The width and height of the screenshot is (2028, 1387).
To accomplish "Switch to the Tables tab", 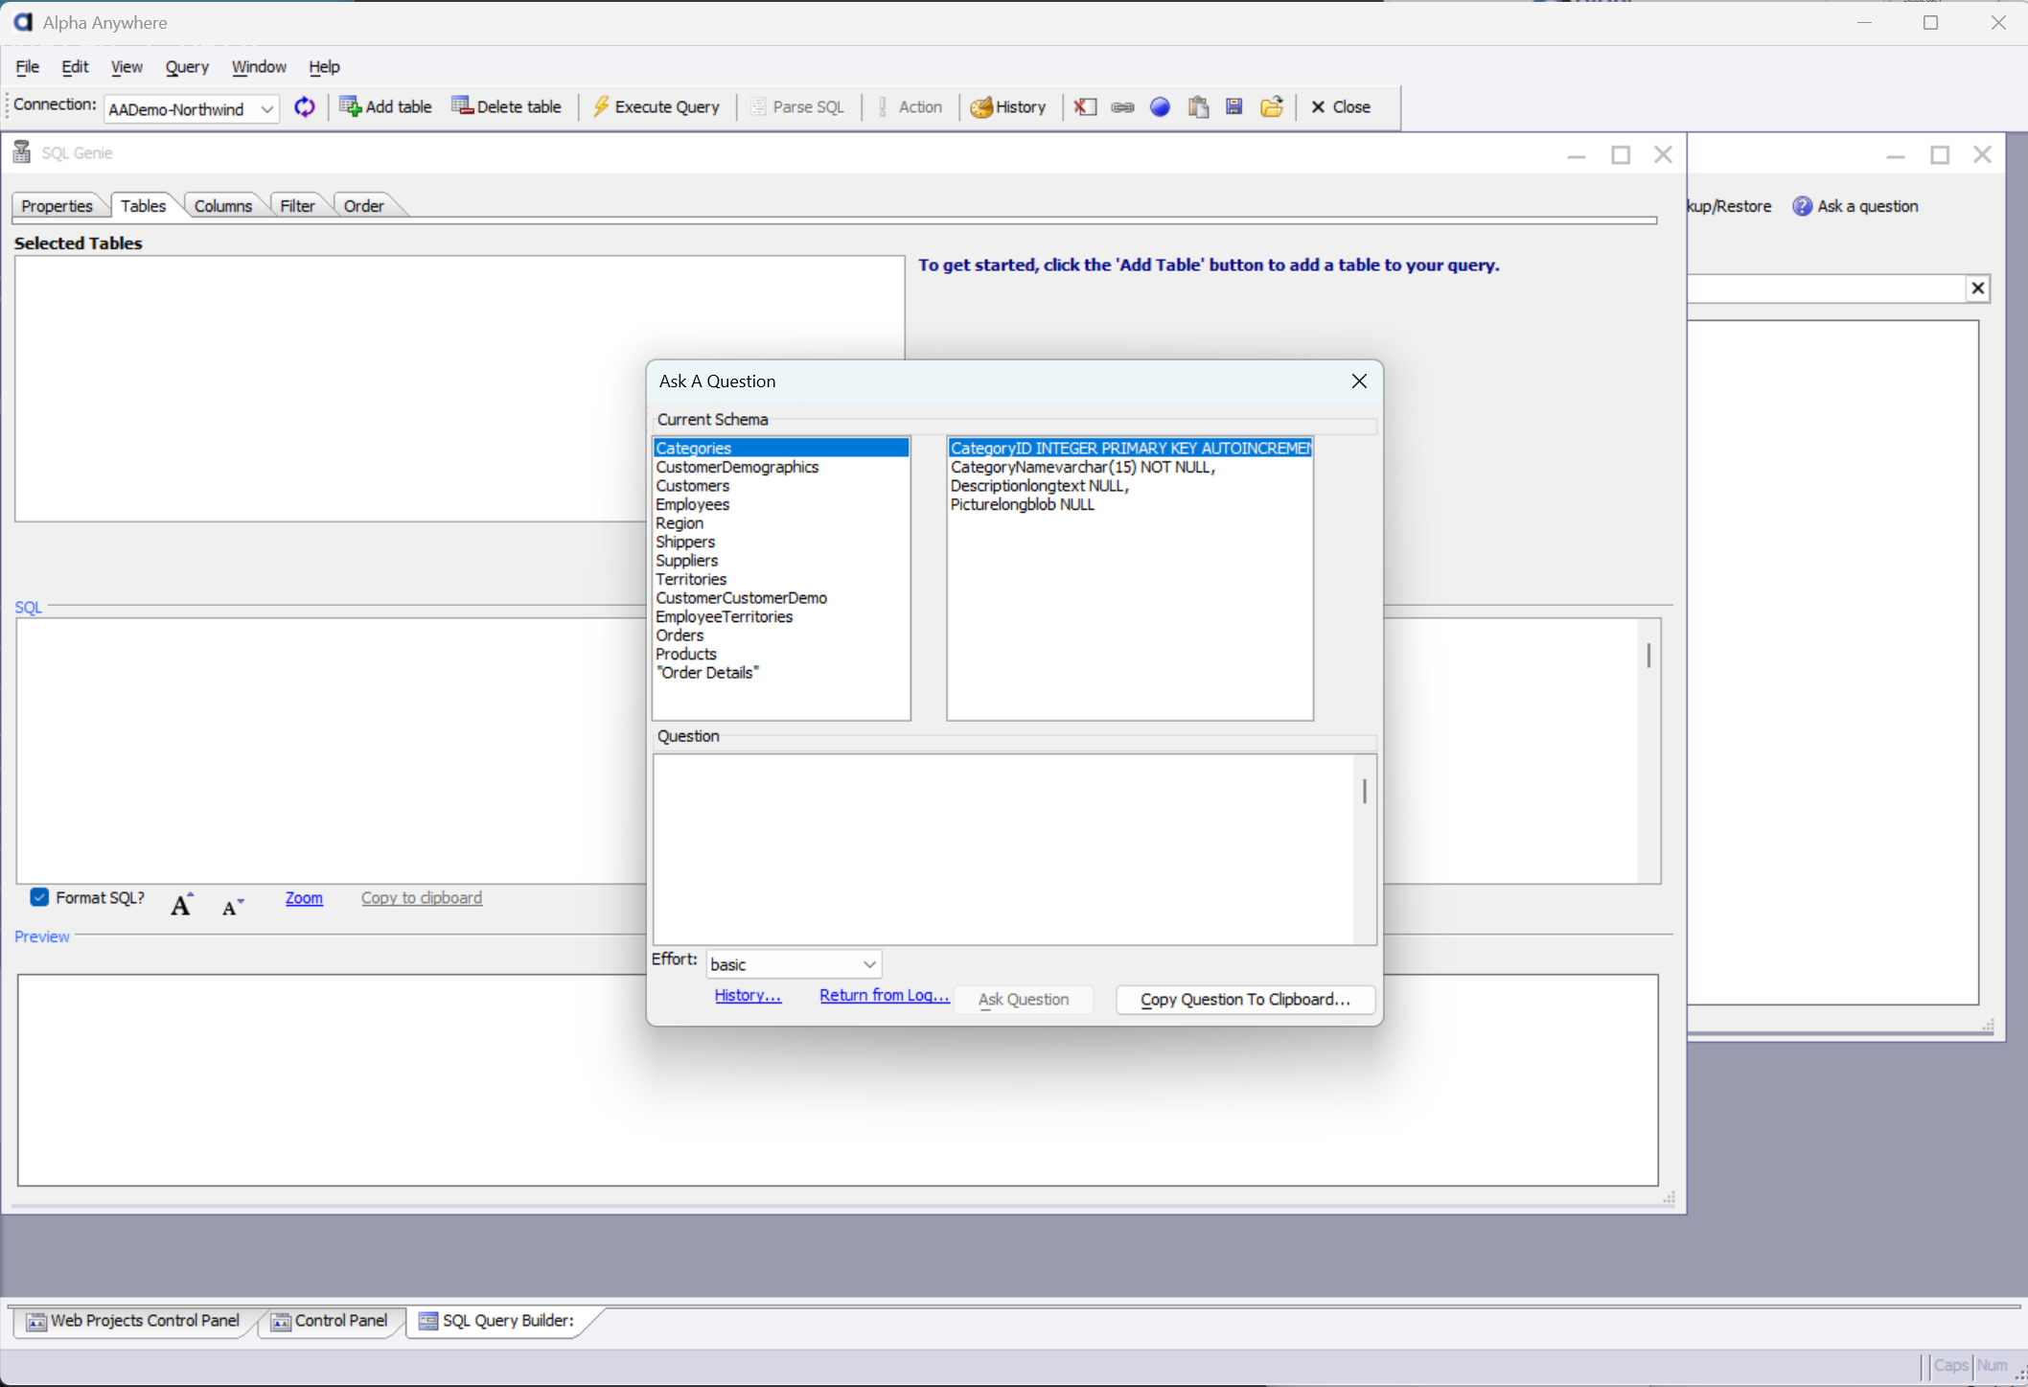I will (x=143, y=206).
